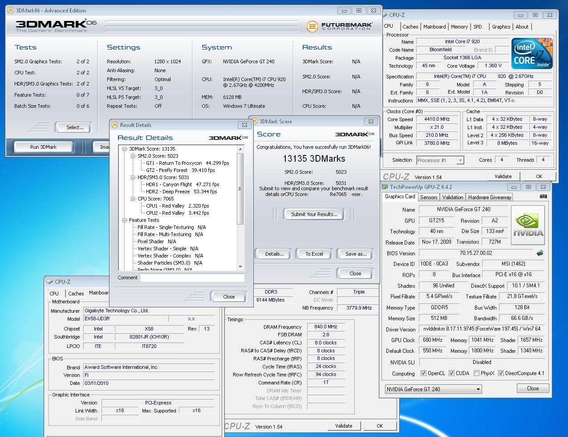Click the 3DMark Score window title icon
The image size is (568, 437).
pyautogui.click(x=254, y=121)
